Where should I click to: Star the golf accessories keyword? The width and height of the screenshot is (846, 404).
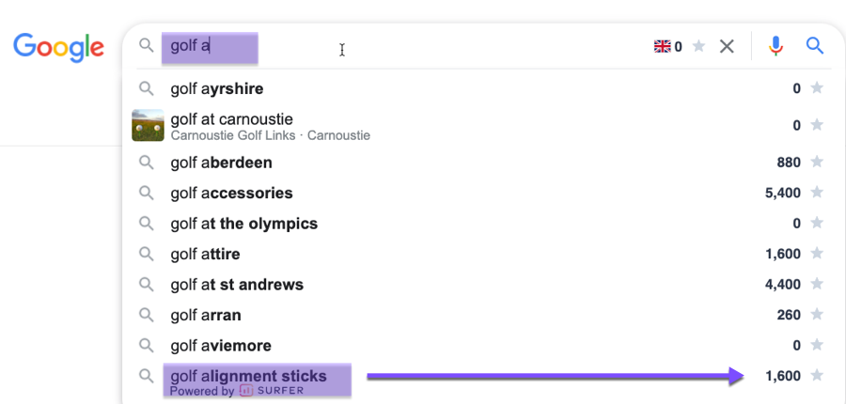click(x=817, y=193)
